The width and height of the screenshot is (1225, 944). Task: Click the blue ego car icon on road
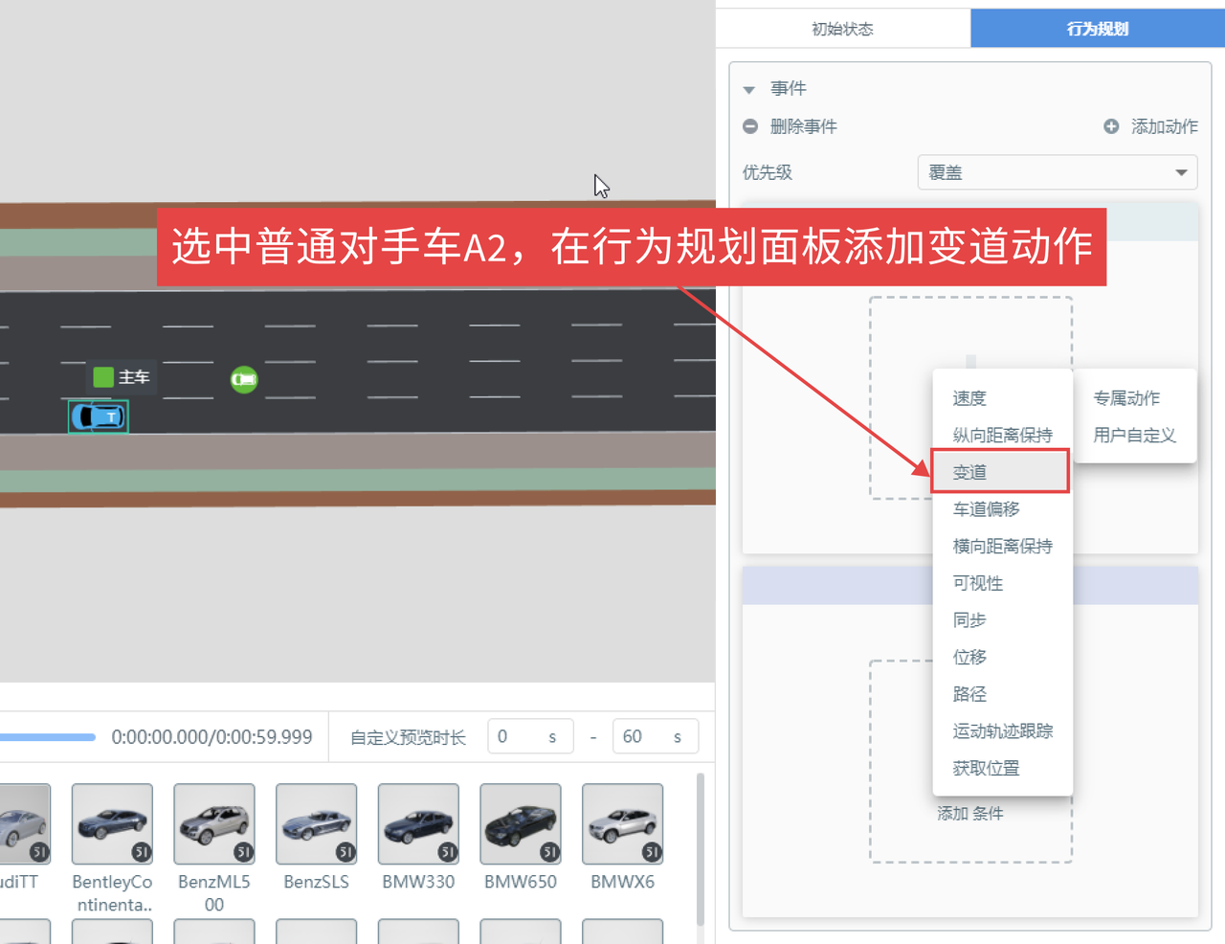click(98, 416)
